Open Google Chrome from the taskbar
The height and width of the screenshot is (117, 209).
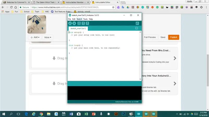coord(41,114)
